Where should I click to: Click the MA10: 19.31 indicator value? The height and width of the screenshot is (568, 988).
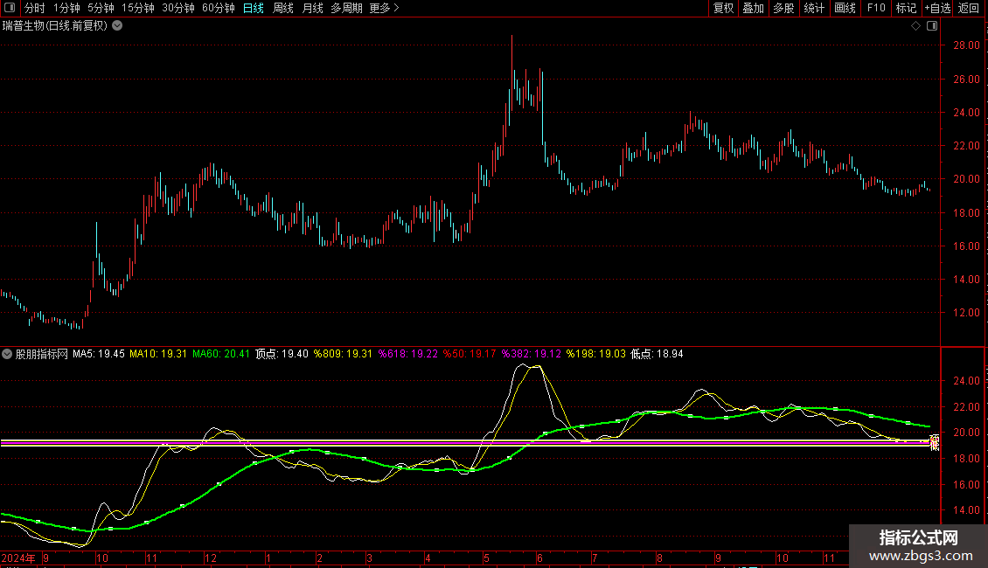(158, 354)
